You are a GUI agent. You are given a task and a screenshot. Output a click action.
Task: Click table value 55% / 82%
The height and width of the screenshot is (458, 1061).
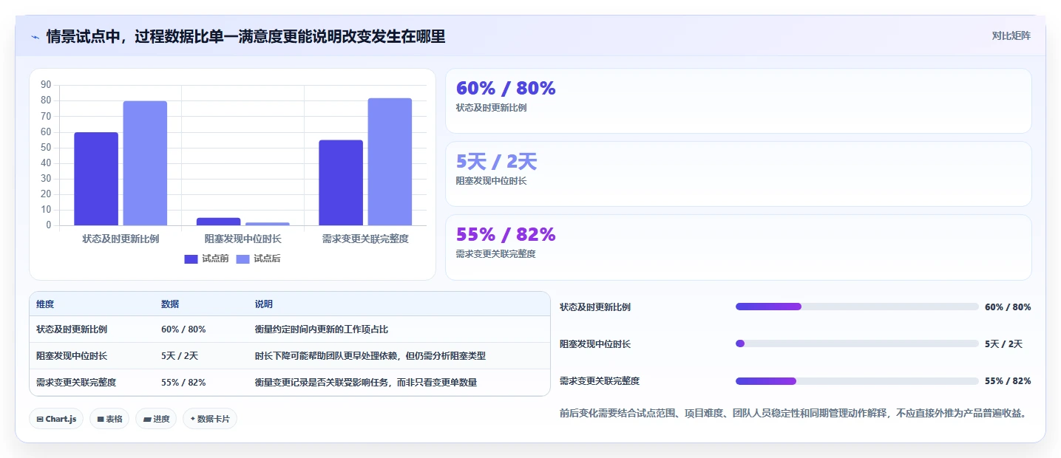tap(183, 383)
